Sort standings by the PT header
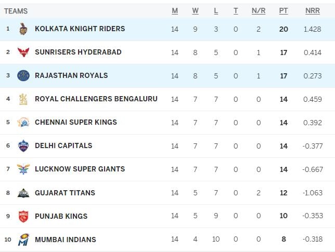This screenshot has width=335, height=252. click(284, 11)
